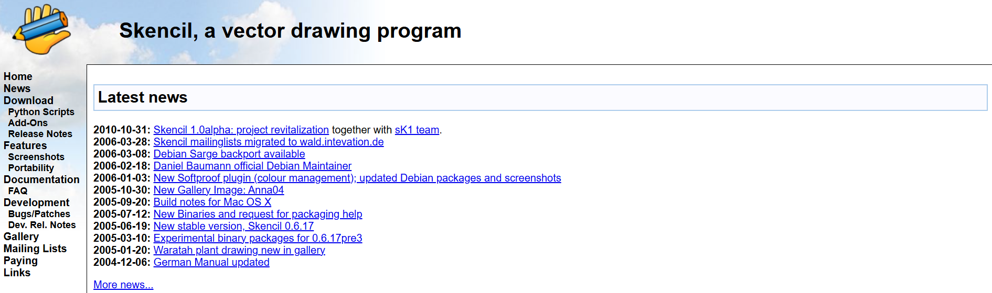Open the FAQ page
The height and width of the screenshot is (293, 992).
(18, 191)
